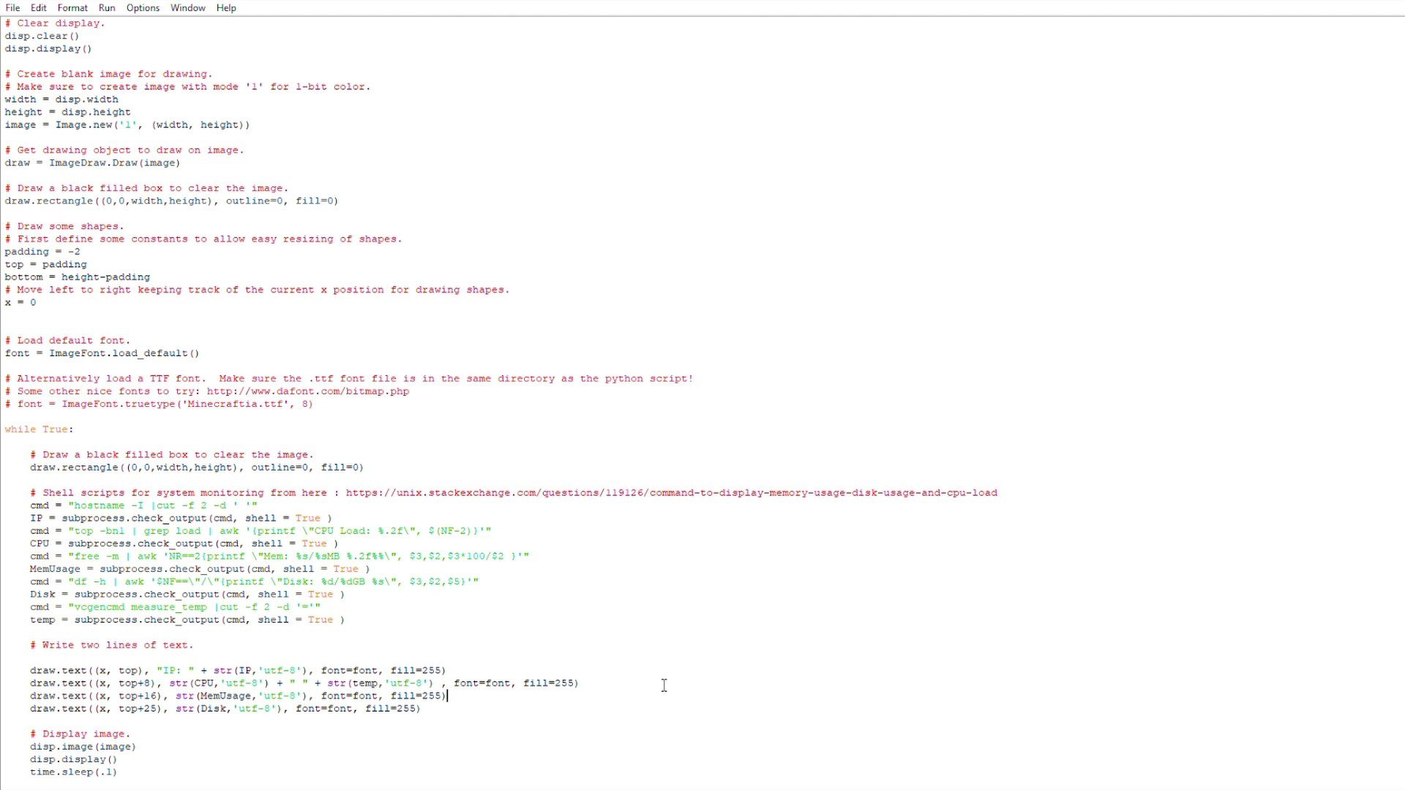Click the hostname -I command string
This screenshot has width=1405, height=790.
point(162,505)
